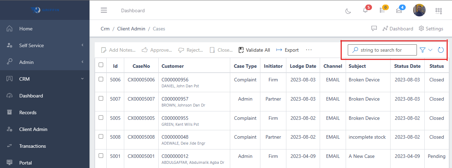This screenshot has width=452, height=168.
Task: Click the Admin key icon
Action: 10,62
